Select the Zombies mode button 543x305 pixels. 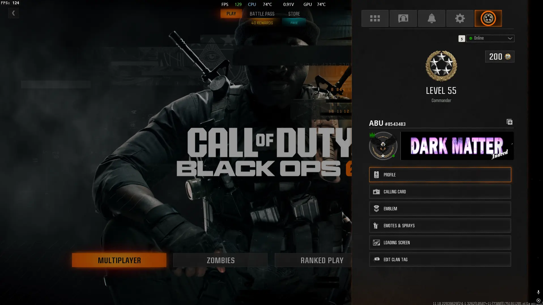click(x=220, y=260)
